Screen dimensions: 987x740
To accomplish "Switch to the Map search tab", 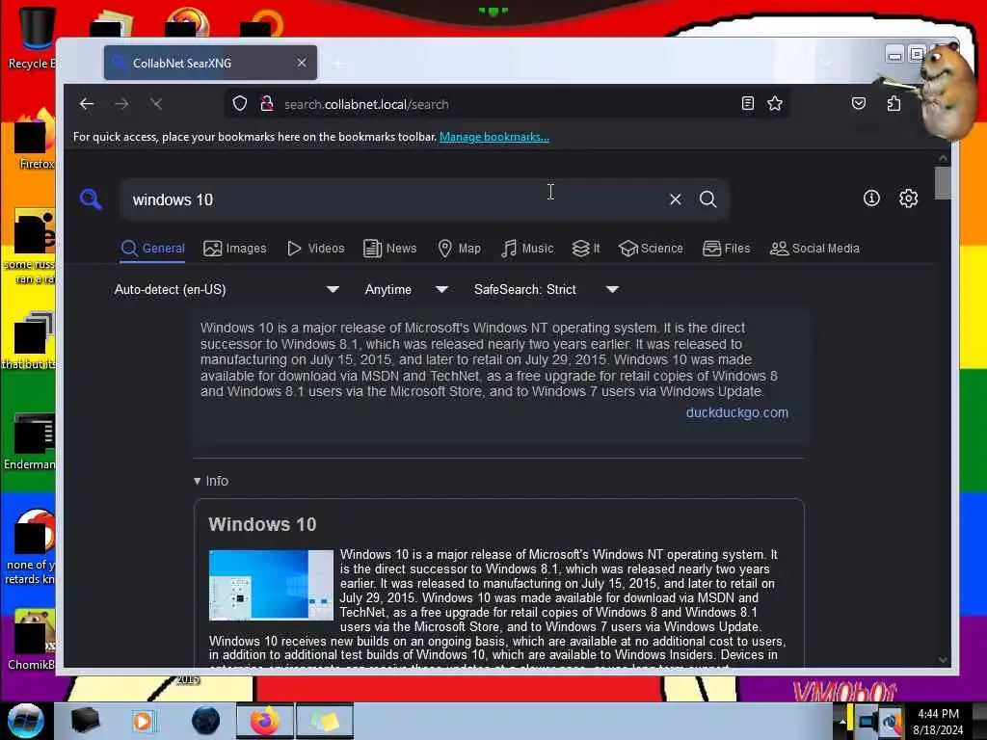I will click(x=460, y=249).
